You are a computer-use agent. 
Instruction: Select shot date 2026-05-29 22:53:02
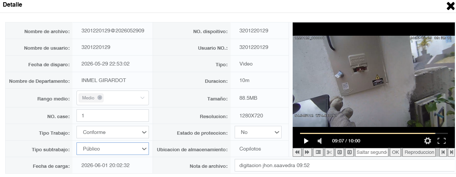pos(105,64)
